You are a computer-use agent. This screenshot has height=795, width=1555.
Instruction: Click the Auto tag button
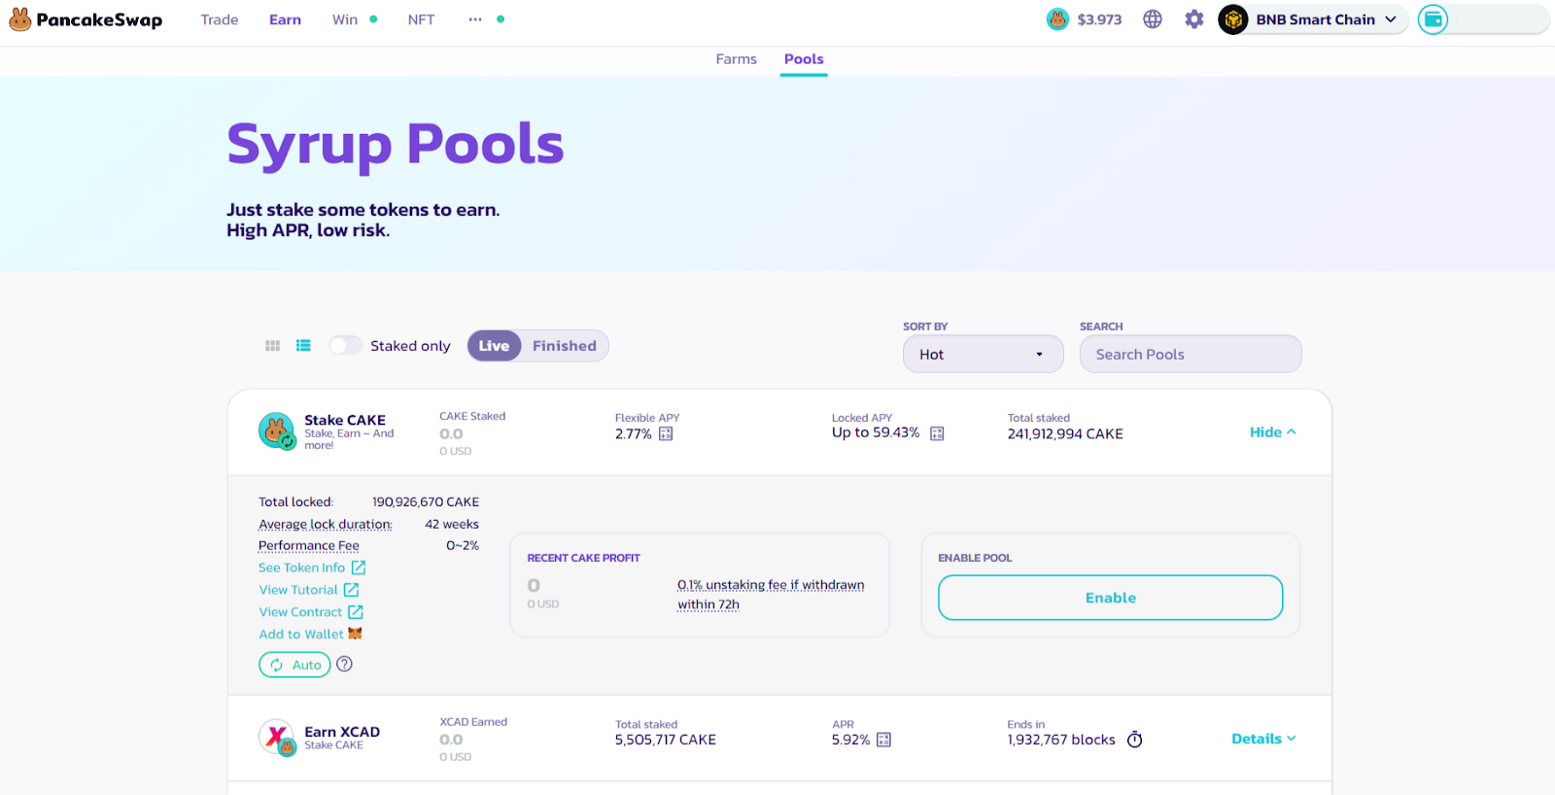click(x=294, y=665)
